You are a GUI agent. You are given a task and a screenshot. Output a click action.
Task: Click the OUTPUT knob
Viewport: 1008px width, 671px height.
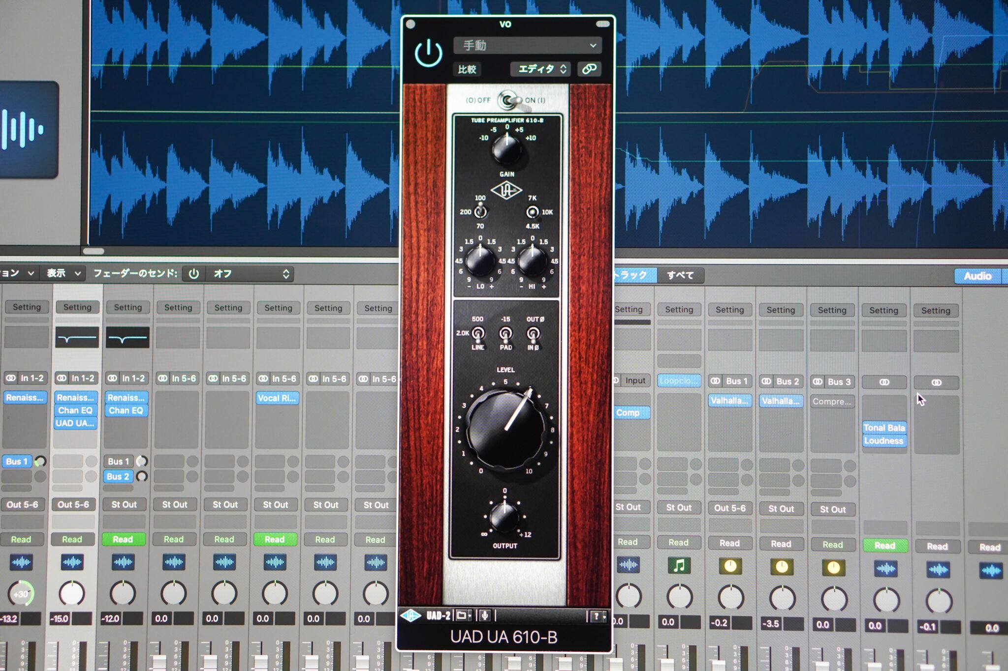click(x=504, y=516)
